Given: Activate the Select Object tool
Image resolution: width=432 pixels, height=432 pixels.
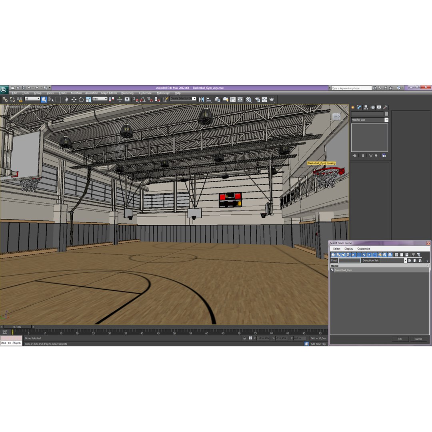Looking at the screenshot, I should (x=44, y=100).
